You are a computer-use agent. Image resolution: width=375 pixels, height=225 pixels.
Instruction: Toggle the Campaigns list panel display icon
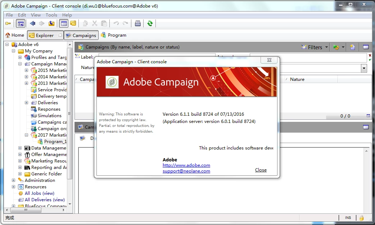click(366, 47)
